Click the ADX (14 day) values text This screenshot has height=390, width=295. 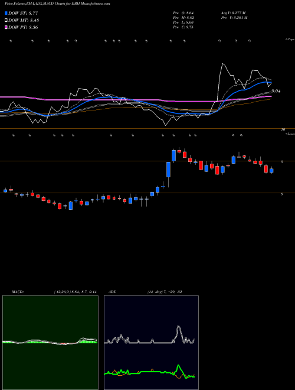click(x=164, y=292)
